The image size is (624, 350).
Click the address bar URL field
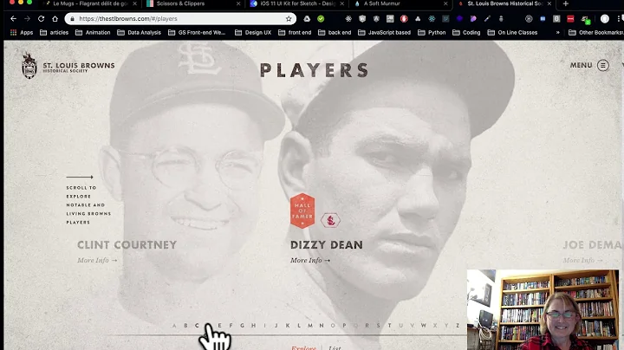point(179,19)
